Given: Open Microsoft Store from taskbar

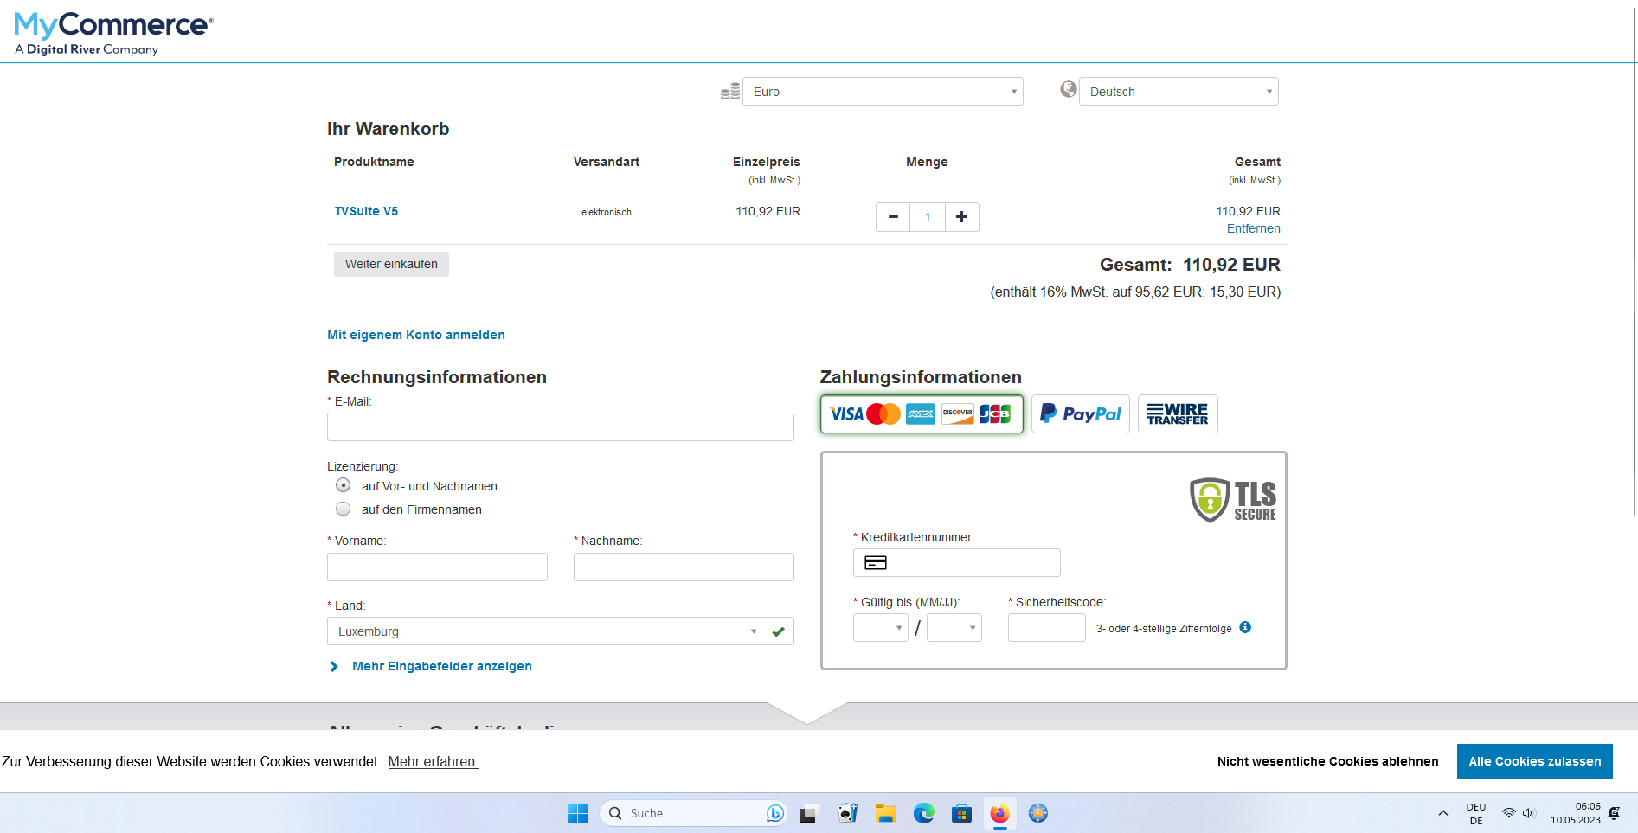Looking at the screenshot, I should click(x=961, y=813).
